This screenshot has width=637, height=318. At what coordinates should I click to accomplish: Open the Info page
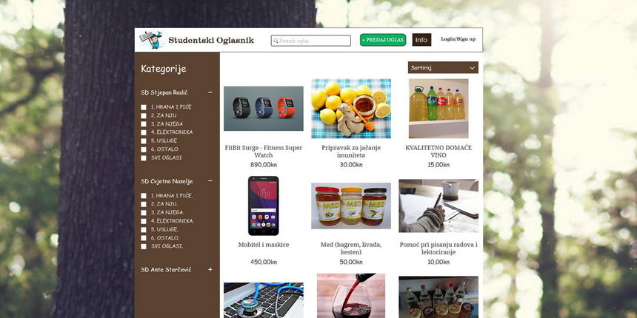(421, 40)
